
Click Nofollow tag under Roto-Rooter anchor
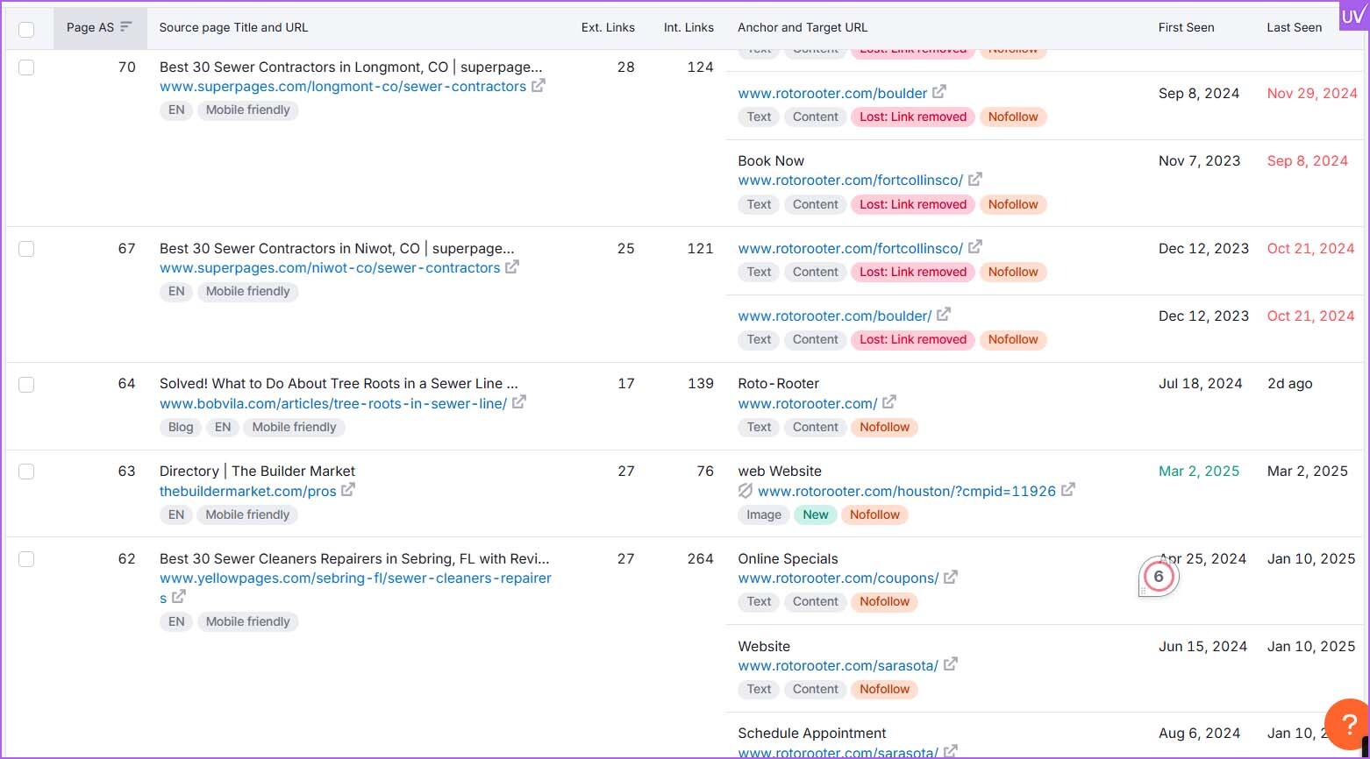(885, 427)
